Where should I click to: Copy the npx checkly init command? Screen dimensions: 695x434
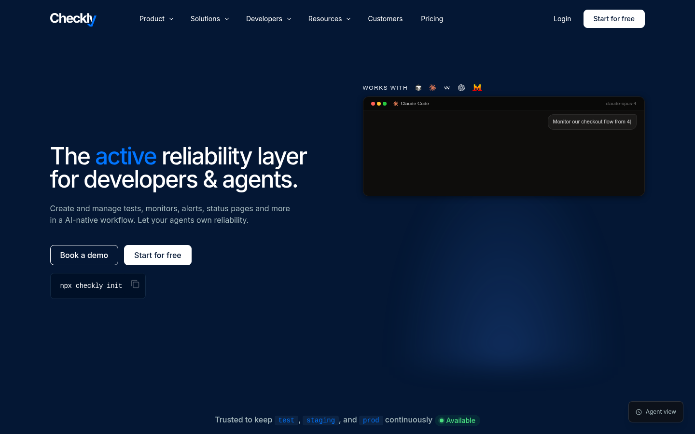point(135,285)
